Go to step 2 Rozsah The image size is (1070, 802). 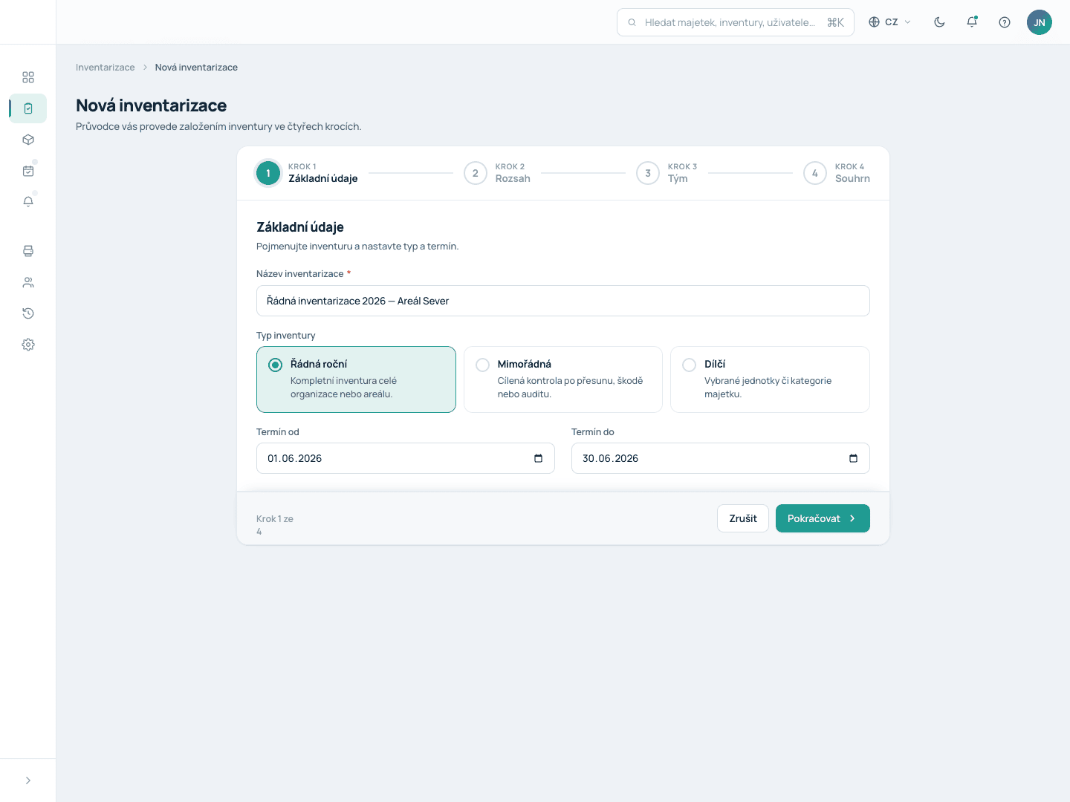point(497,173)
